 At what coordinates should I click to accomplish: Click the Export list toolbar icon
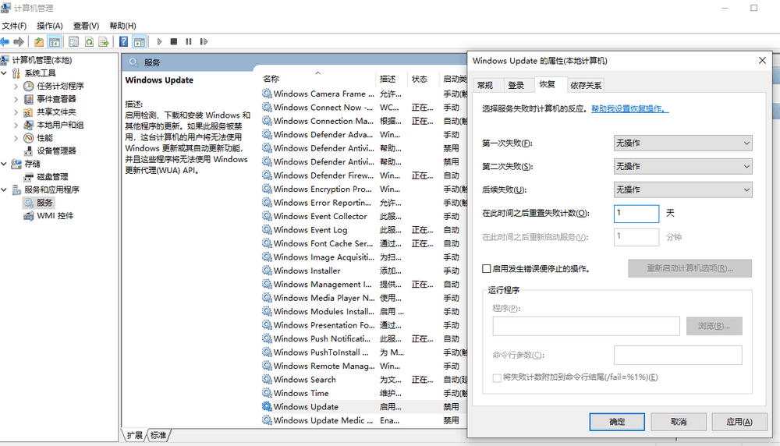point(104,41)
